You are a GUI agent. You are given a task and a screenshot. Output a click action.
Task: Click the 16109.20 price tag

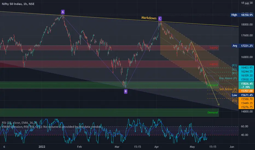246,76
